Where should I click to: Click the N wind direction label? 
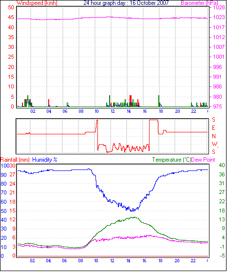pyautogui.click(x=214, y=136)
